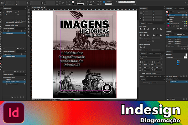
Task: Create new layer in Camadas panel
Action: [x=184, y=99]
